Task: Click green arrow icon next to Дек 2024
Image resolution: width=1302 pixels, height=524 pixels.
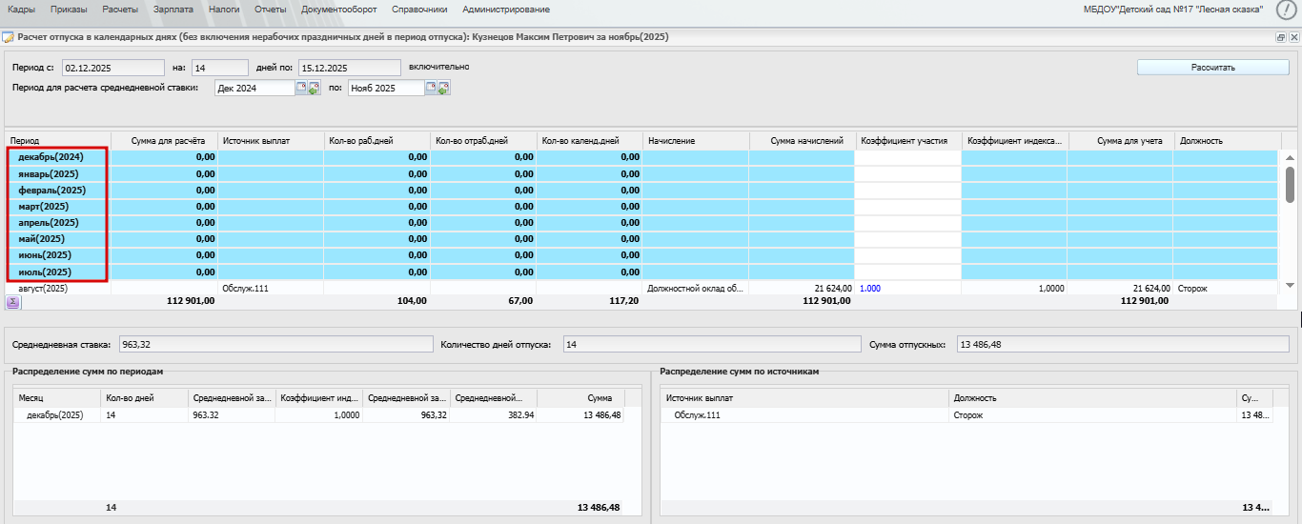Action: pos(315,89)
